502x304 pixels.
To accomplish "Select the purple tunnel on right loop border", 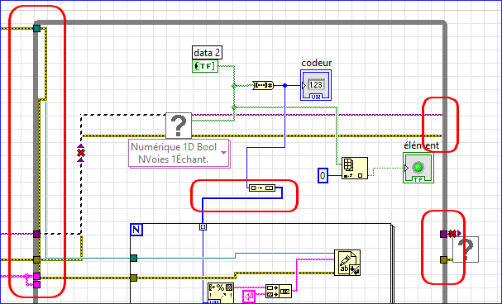I will click(x=443, y=235).
